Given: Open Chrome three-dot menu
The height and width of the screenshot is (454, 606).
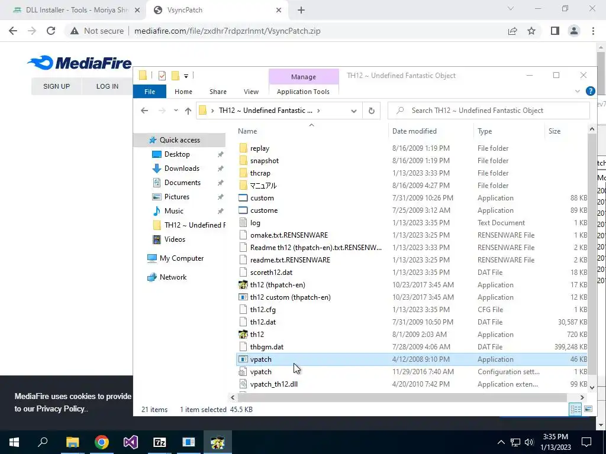Looking at the screenshot, I should [x=593, y=31].
